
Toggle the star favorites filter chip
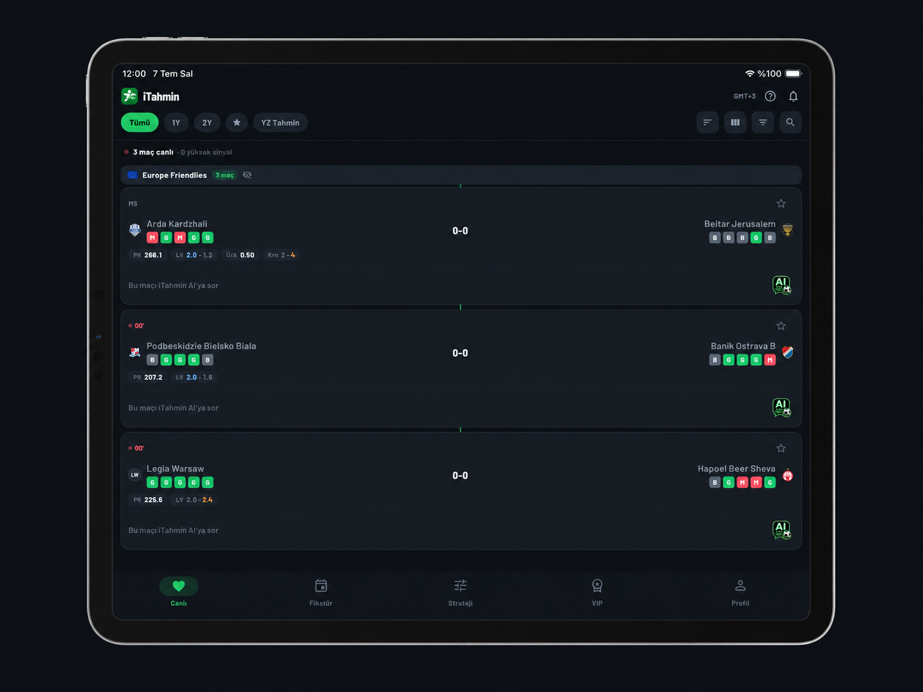tap(236, 122)
